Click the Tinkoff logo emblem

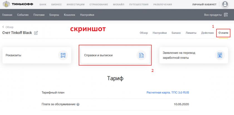(6, 4)
